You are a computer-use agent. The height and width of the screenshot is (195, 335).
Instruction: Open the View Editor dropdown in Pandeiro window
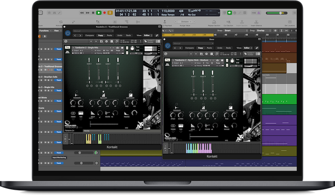click(148, 35)
